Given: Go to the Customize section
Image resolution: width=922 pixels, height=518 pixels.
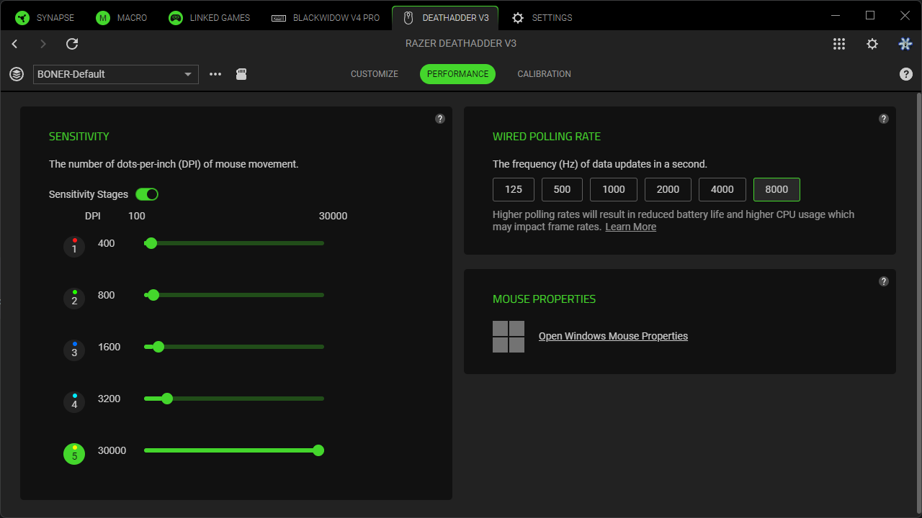Looking at the screenshot, I should [x=375, y=74].
